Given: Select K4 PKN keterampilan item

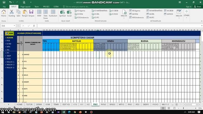Looking at the screenshot, I should 134,14.
